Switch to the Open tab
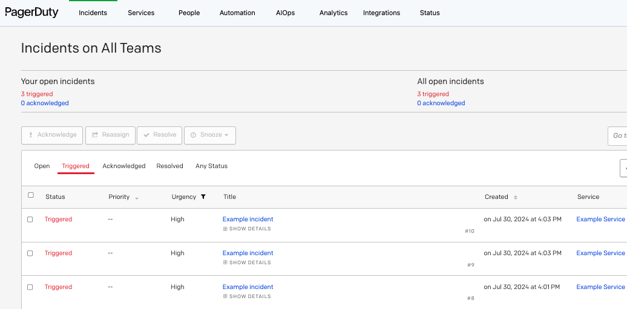 (x=42, y=166)
